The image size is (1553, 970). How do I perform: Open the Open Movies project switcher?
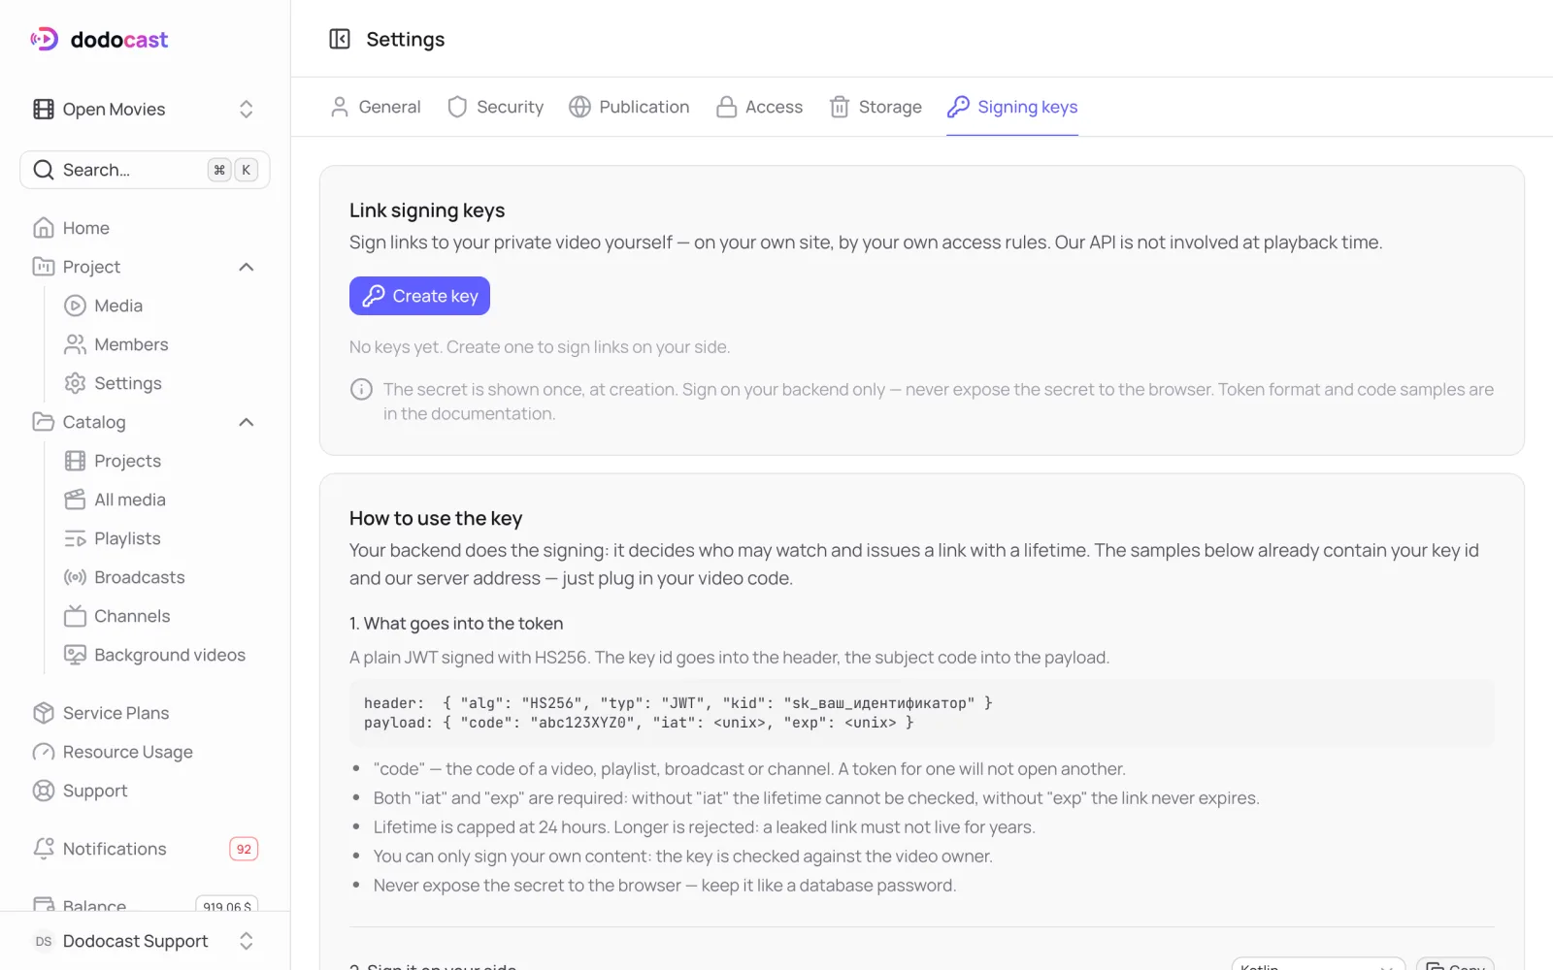point(145,110)
